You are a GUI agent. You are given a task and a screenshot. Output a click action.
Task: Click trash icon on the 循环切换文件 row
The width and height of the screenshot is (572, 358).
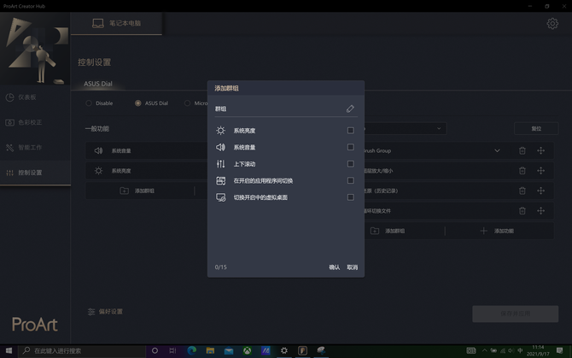(522, 210)
